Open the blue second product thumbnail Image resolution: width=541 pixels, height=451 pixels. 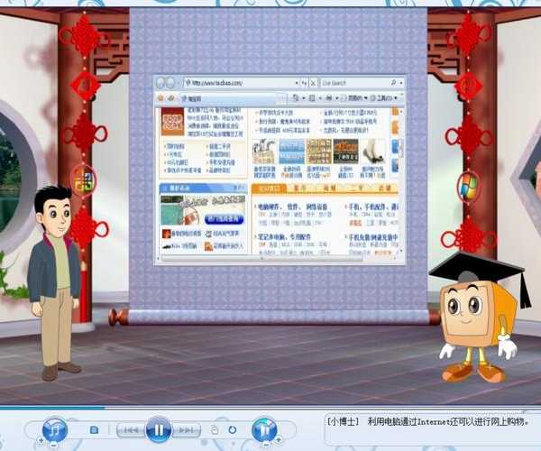click(291, 152)
